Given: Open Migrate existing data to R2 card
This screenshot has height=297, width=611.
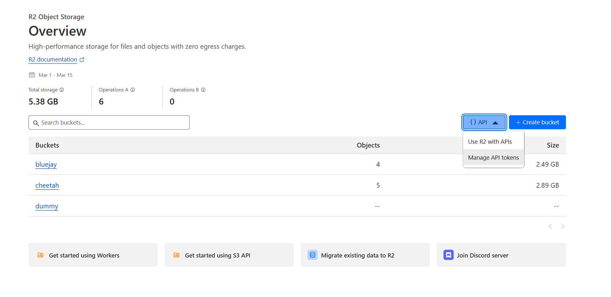Looking at the screenshot, I should pos(365,255).
